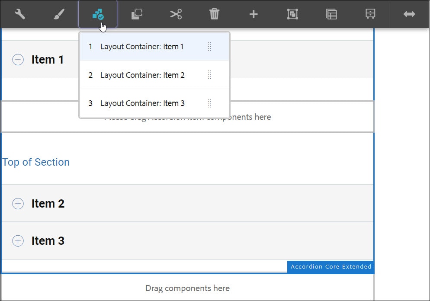Click the Accordion Core Extended label
The image size is (430, 301).
point(331,267)
